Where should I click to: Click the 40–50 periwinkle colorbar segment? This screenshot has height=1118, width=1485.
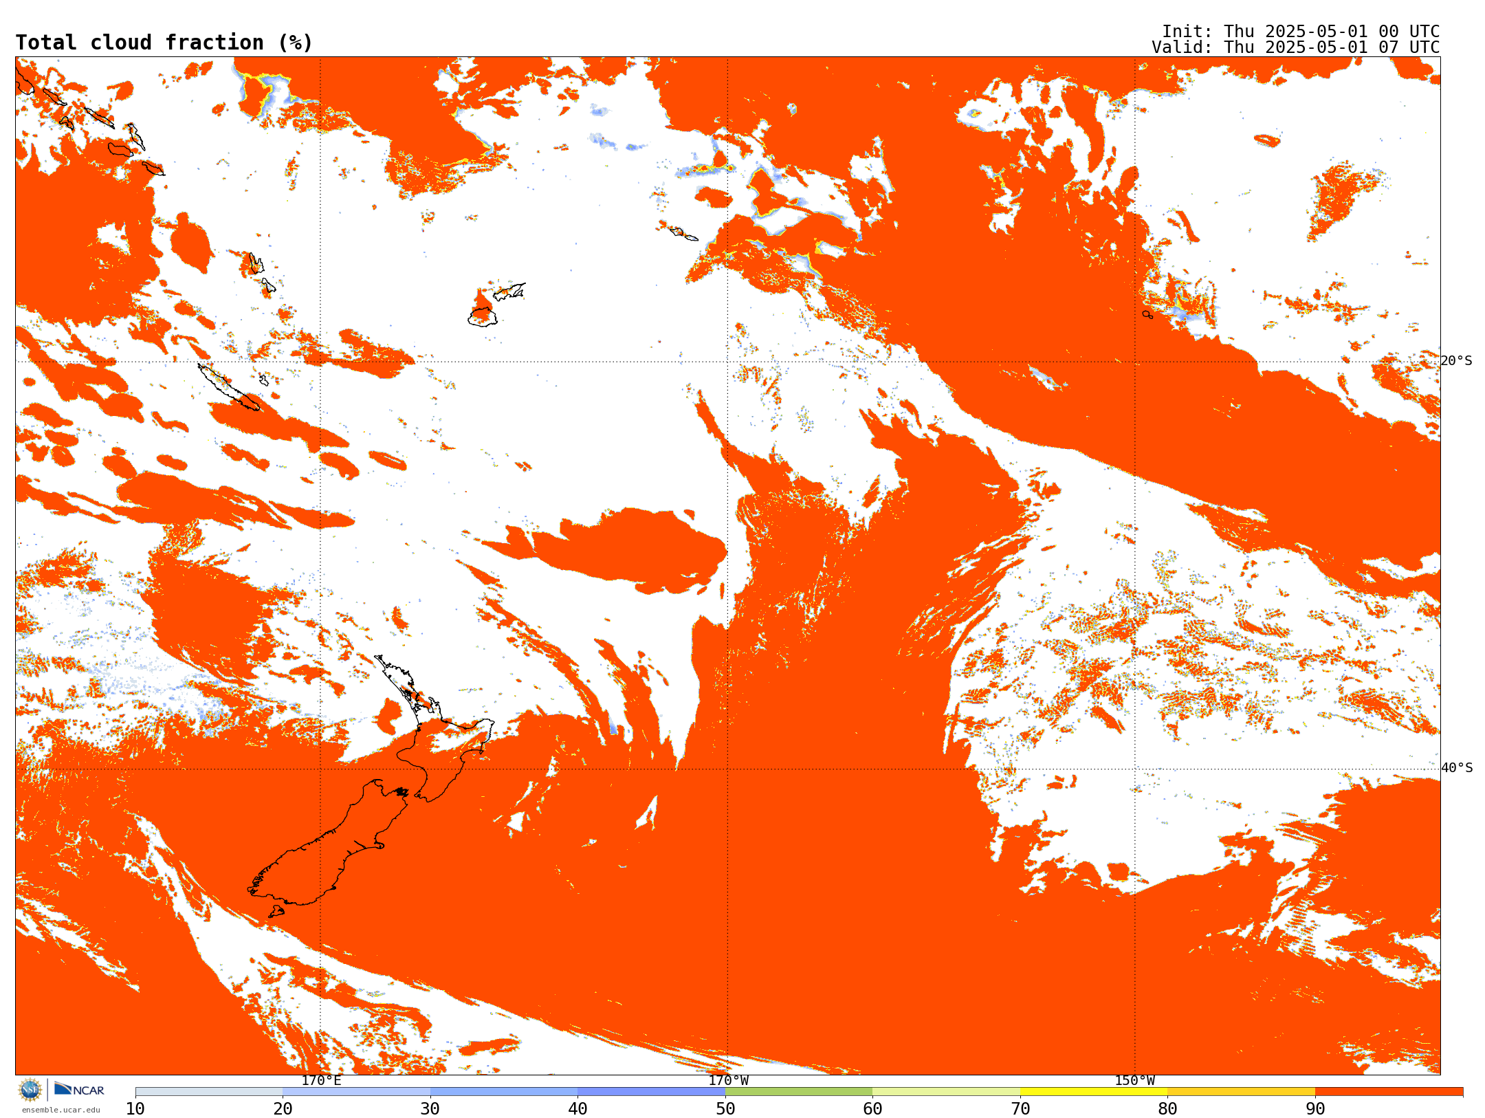pyautogui.click(x=652, y=1092)
